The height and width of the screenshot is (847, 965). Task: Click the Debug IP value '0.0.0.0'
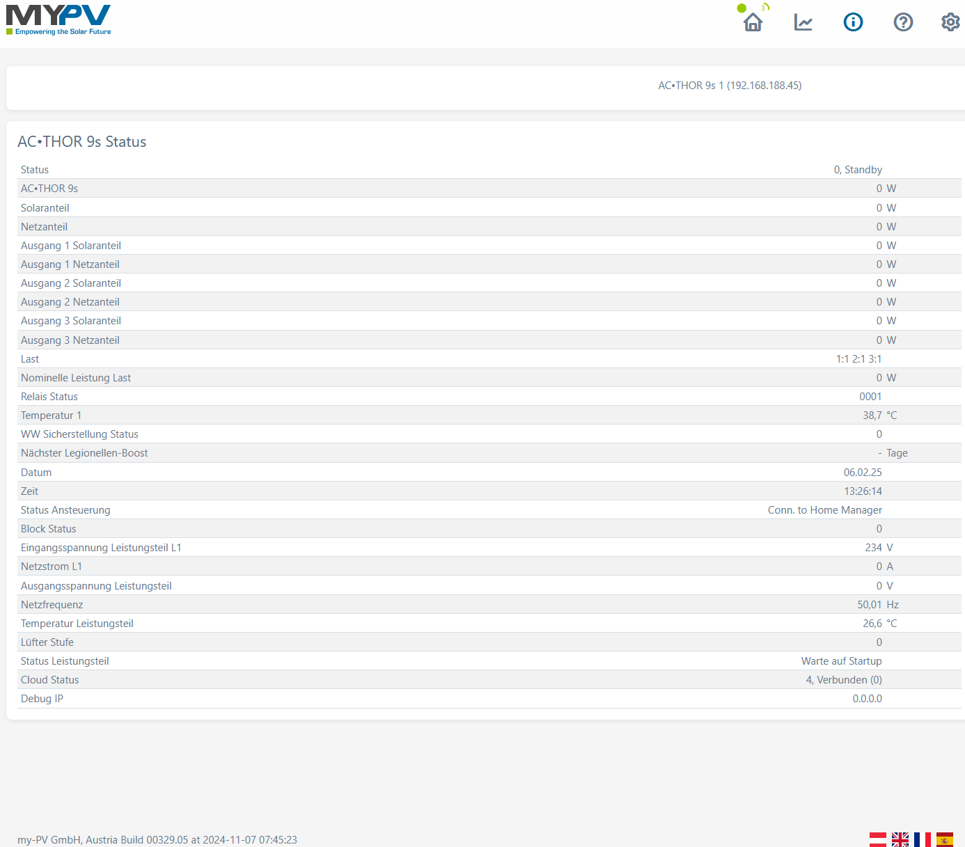(868, 699)
